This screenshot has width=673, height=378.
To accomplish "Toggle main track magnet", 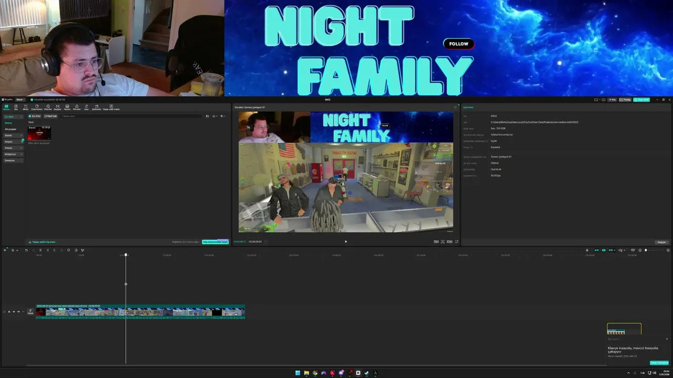I will click(x=597, y=250).
